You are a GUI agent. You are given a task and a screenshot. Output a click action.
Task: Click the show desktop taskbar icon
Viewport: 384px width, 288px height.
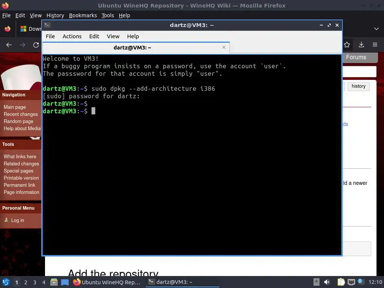65,282
